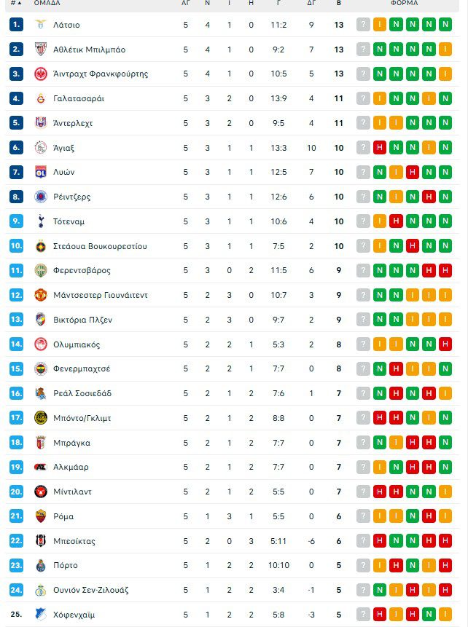
Task: Open the Αθλέτικ Μπιλμπάο team link
Action: pyautogui.click(x=89, y=50)
